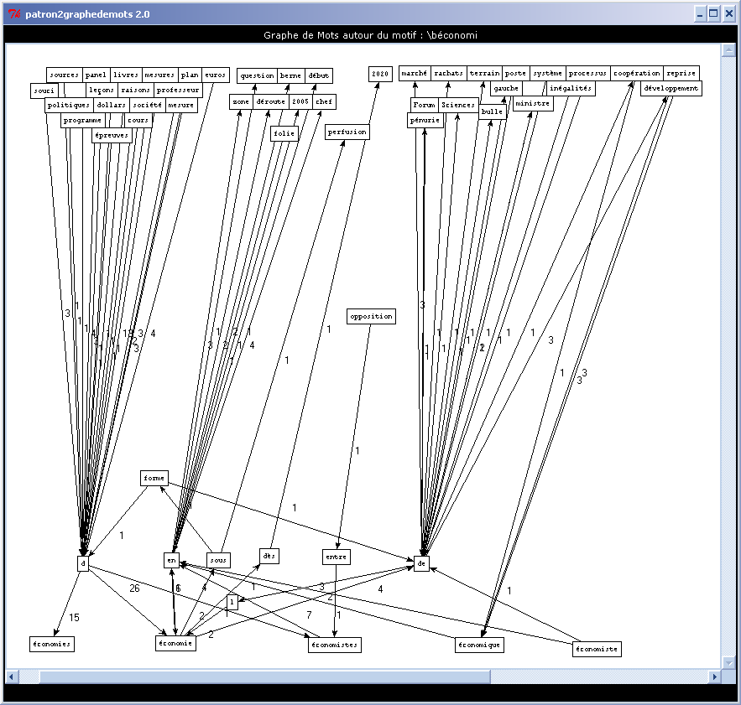
Task: Close the patron2graphedemots window
Action: 728,14
